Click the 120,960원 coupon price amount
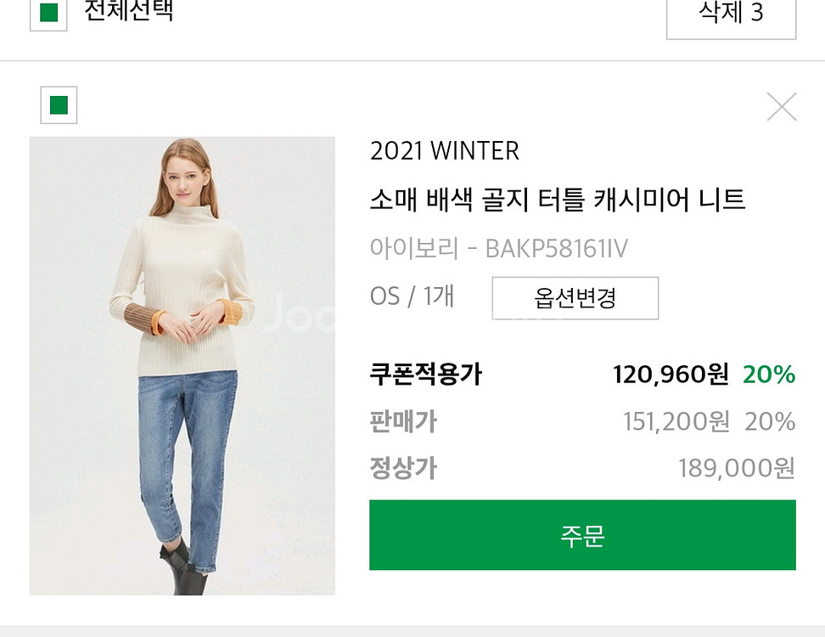825x637 pixels. [671, 375]
